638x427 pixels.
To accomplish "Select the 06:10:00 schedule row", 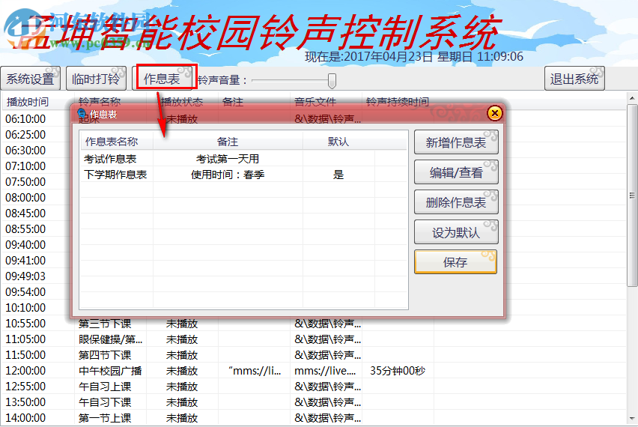I will pyautogui.click(x=25, y=119).
